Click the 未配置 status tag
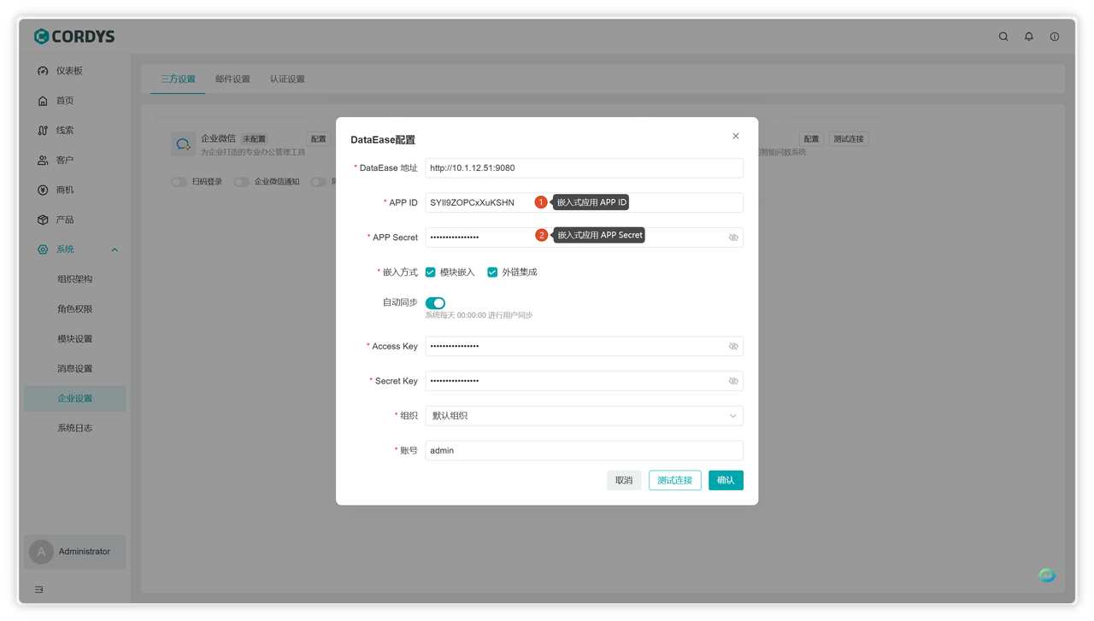 point(254,139)
